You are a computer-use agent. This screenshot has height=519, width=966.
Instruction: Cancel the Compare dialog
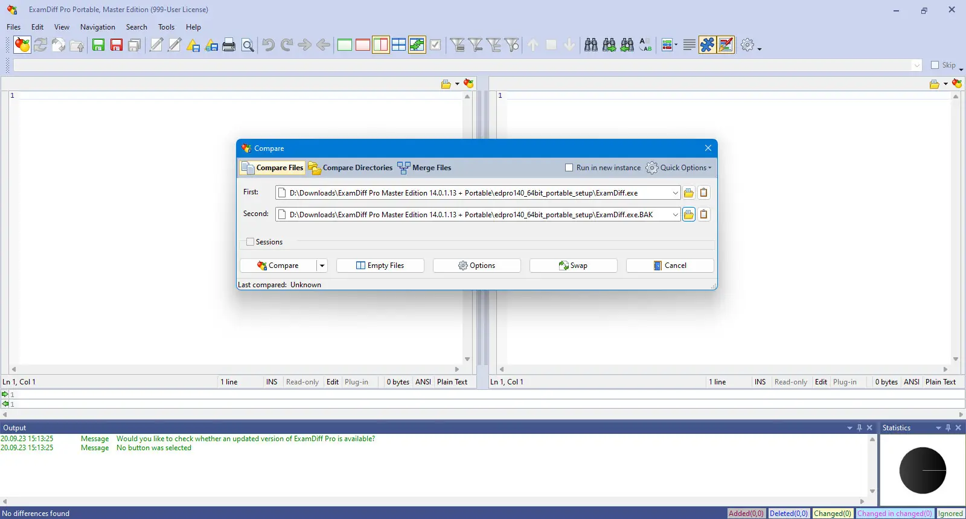[670, 266]
